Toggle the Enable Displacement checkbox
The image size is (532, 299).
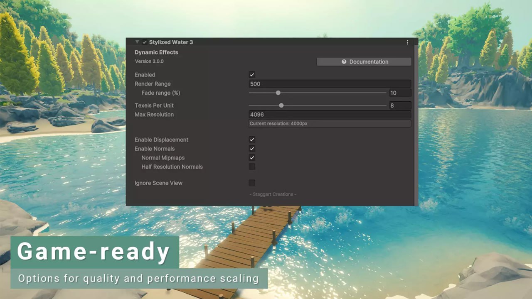click(252, 140)
